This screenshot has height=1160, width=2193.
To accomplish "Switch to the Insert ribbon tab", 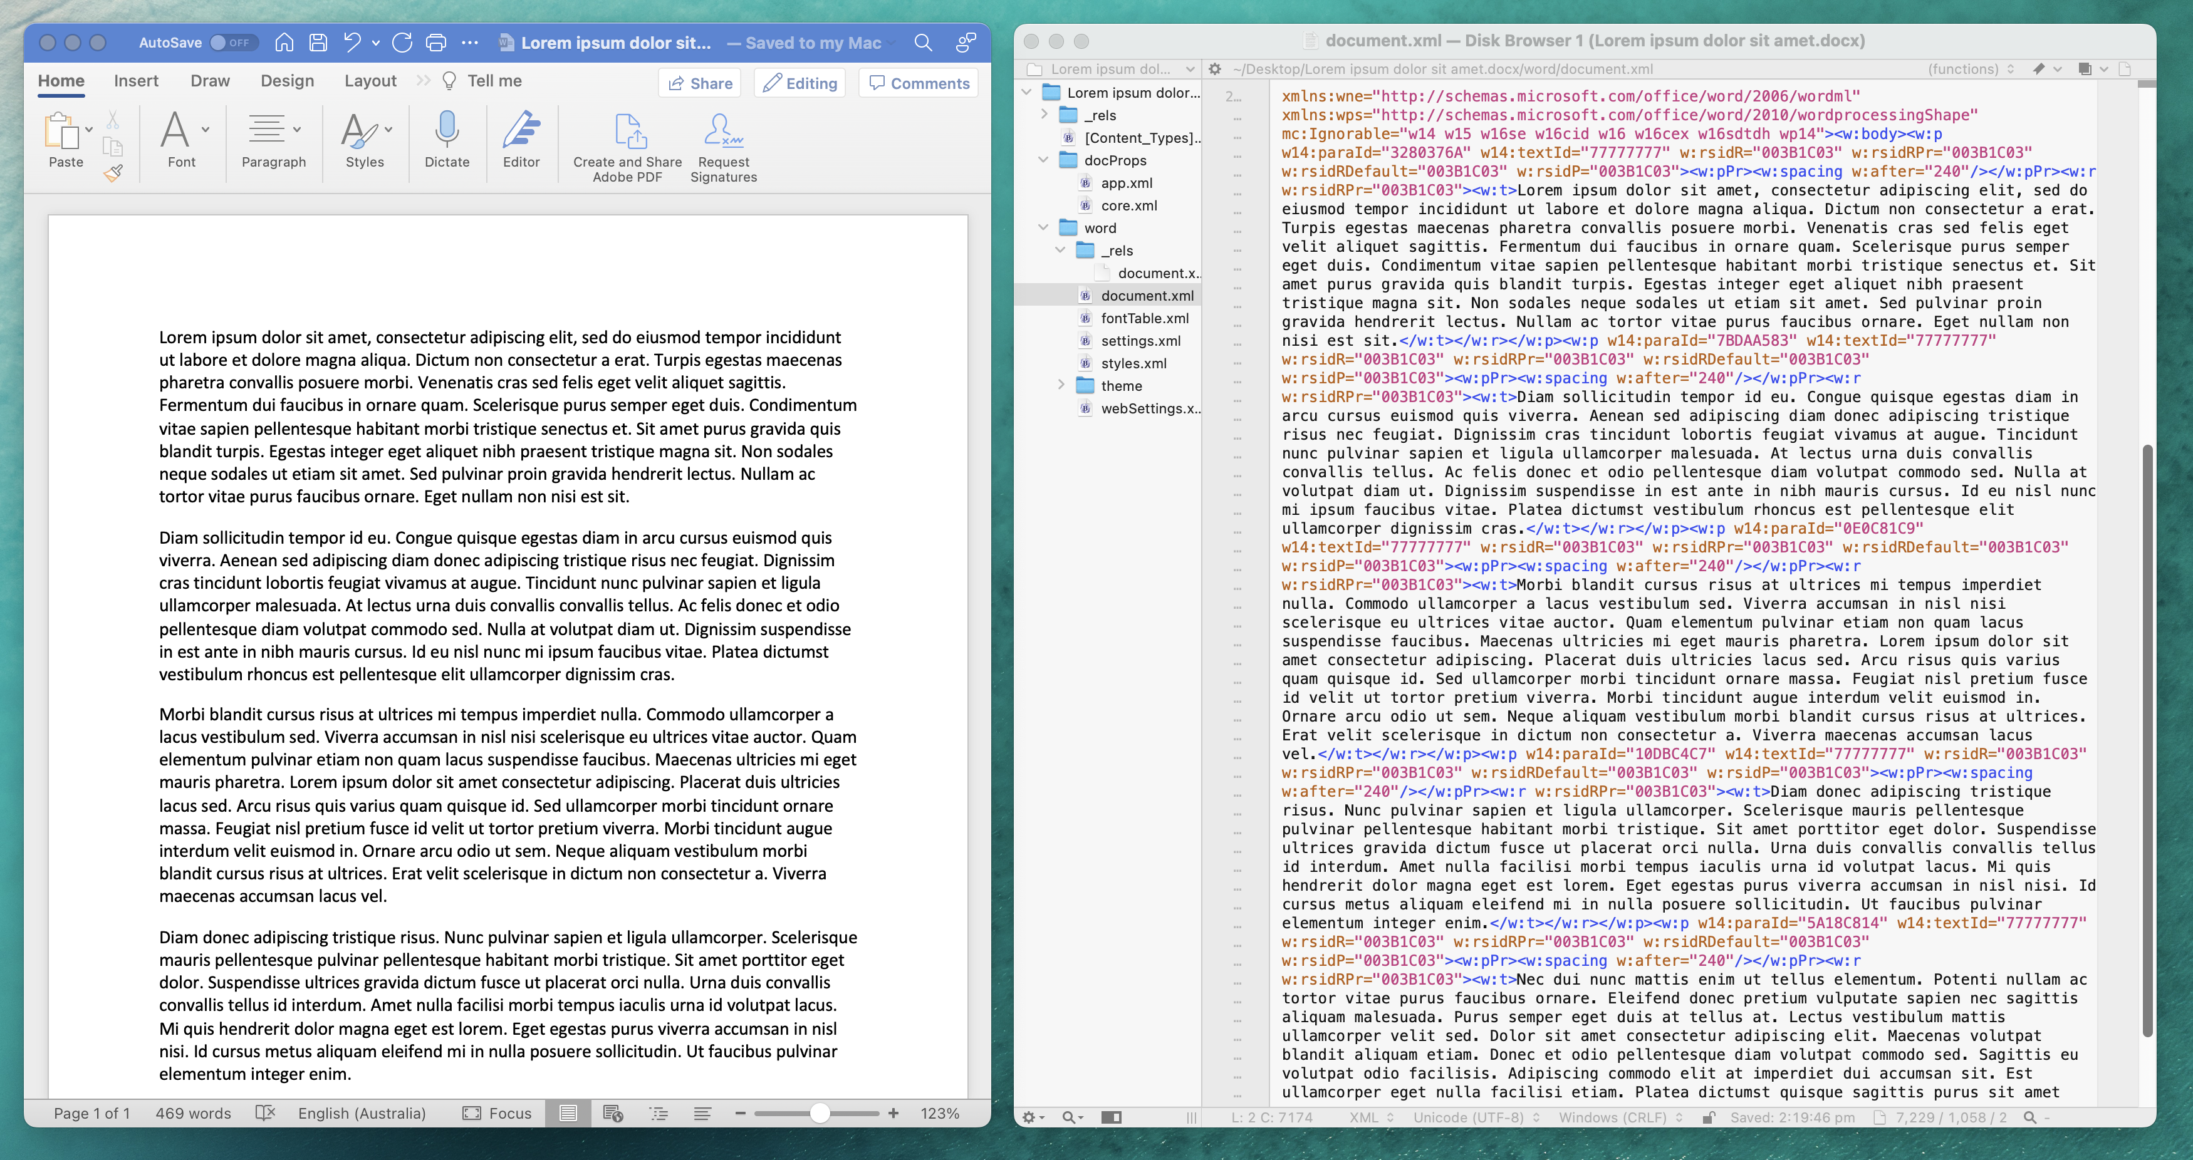I will pyautogui.click(x=136, y=81).
